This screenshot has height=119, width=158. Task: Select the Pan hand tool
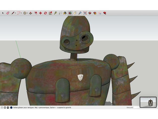click(75, 13)
